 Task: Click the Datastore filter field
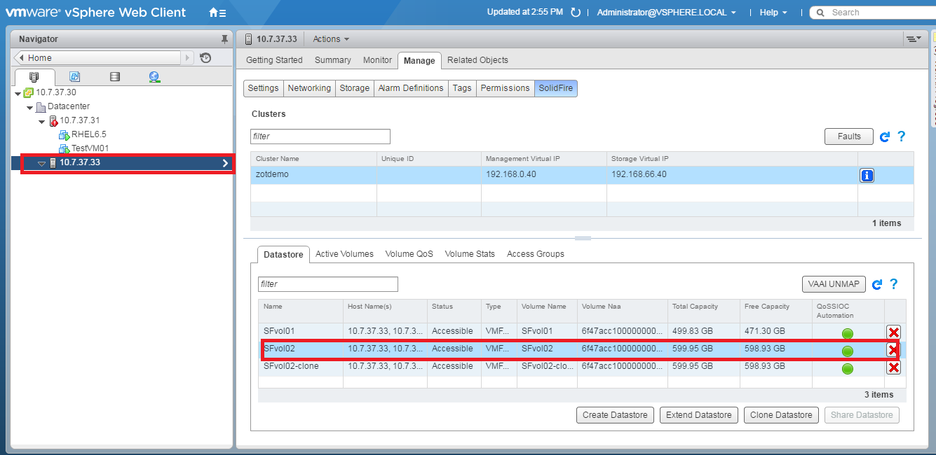pos(328,284)
